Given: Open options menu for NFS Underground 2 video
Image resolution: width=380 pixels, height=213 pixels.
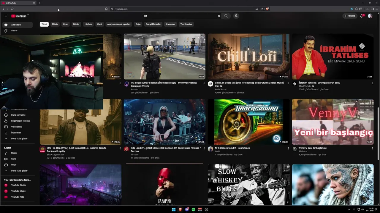Looking at the screenshot, I should [x=288, y=148].
